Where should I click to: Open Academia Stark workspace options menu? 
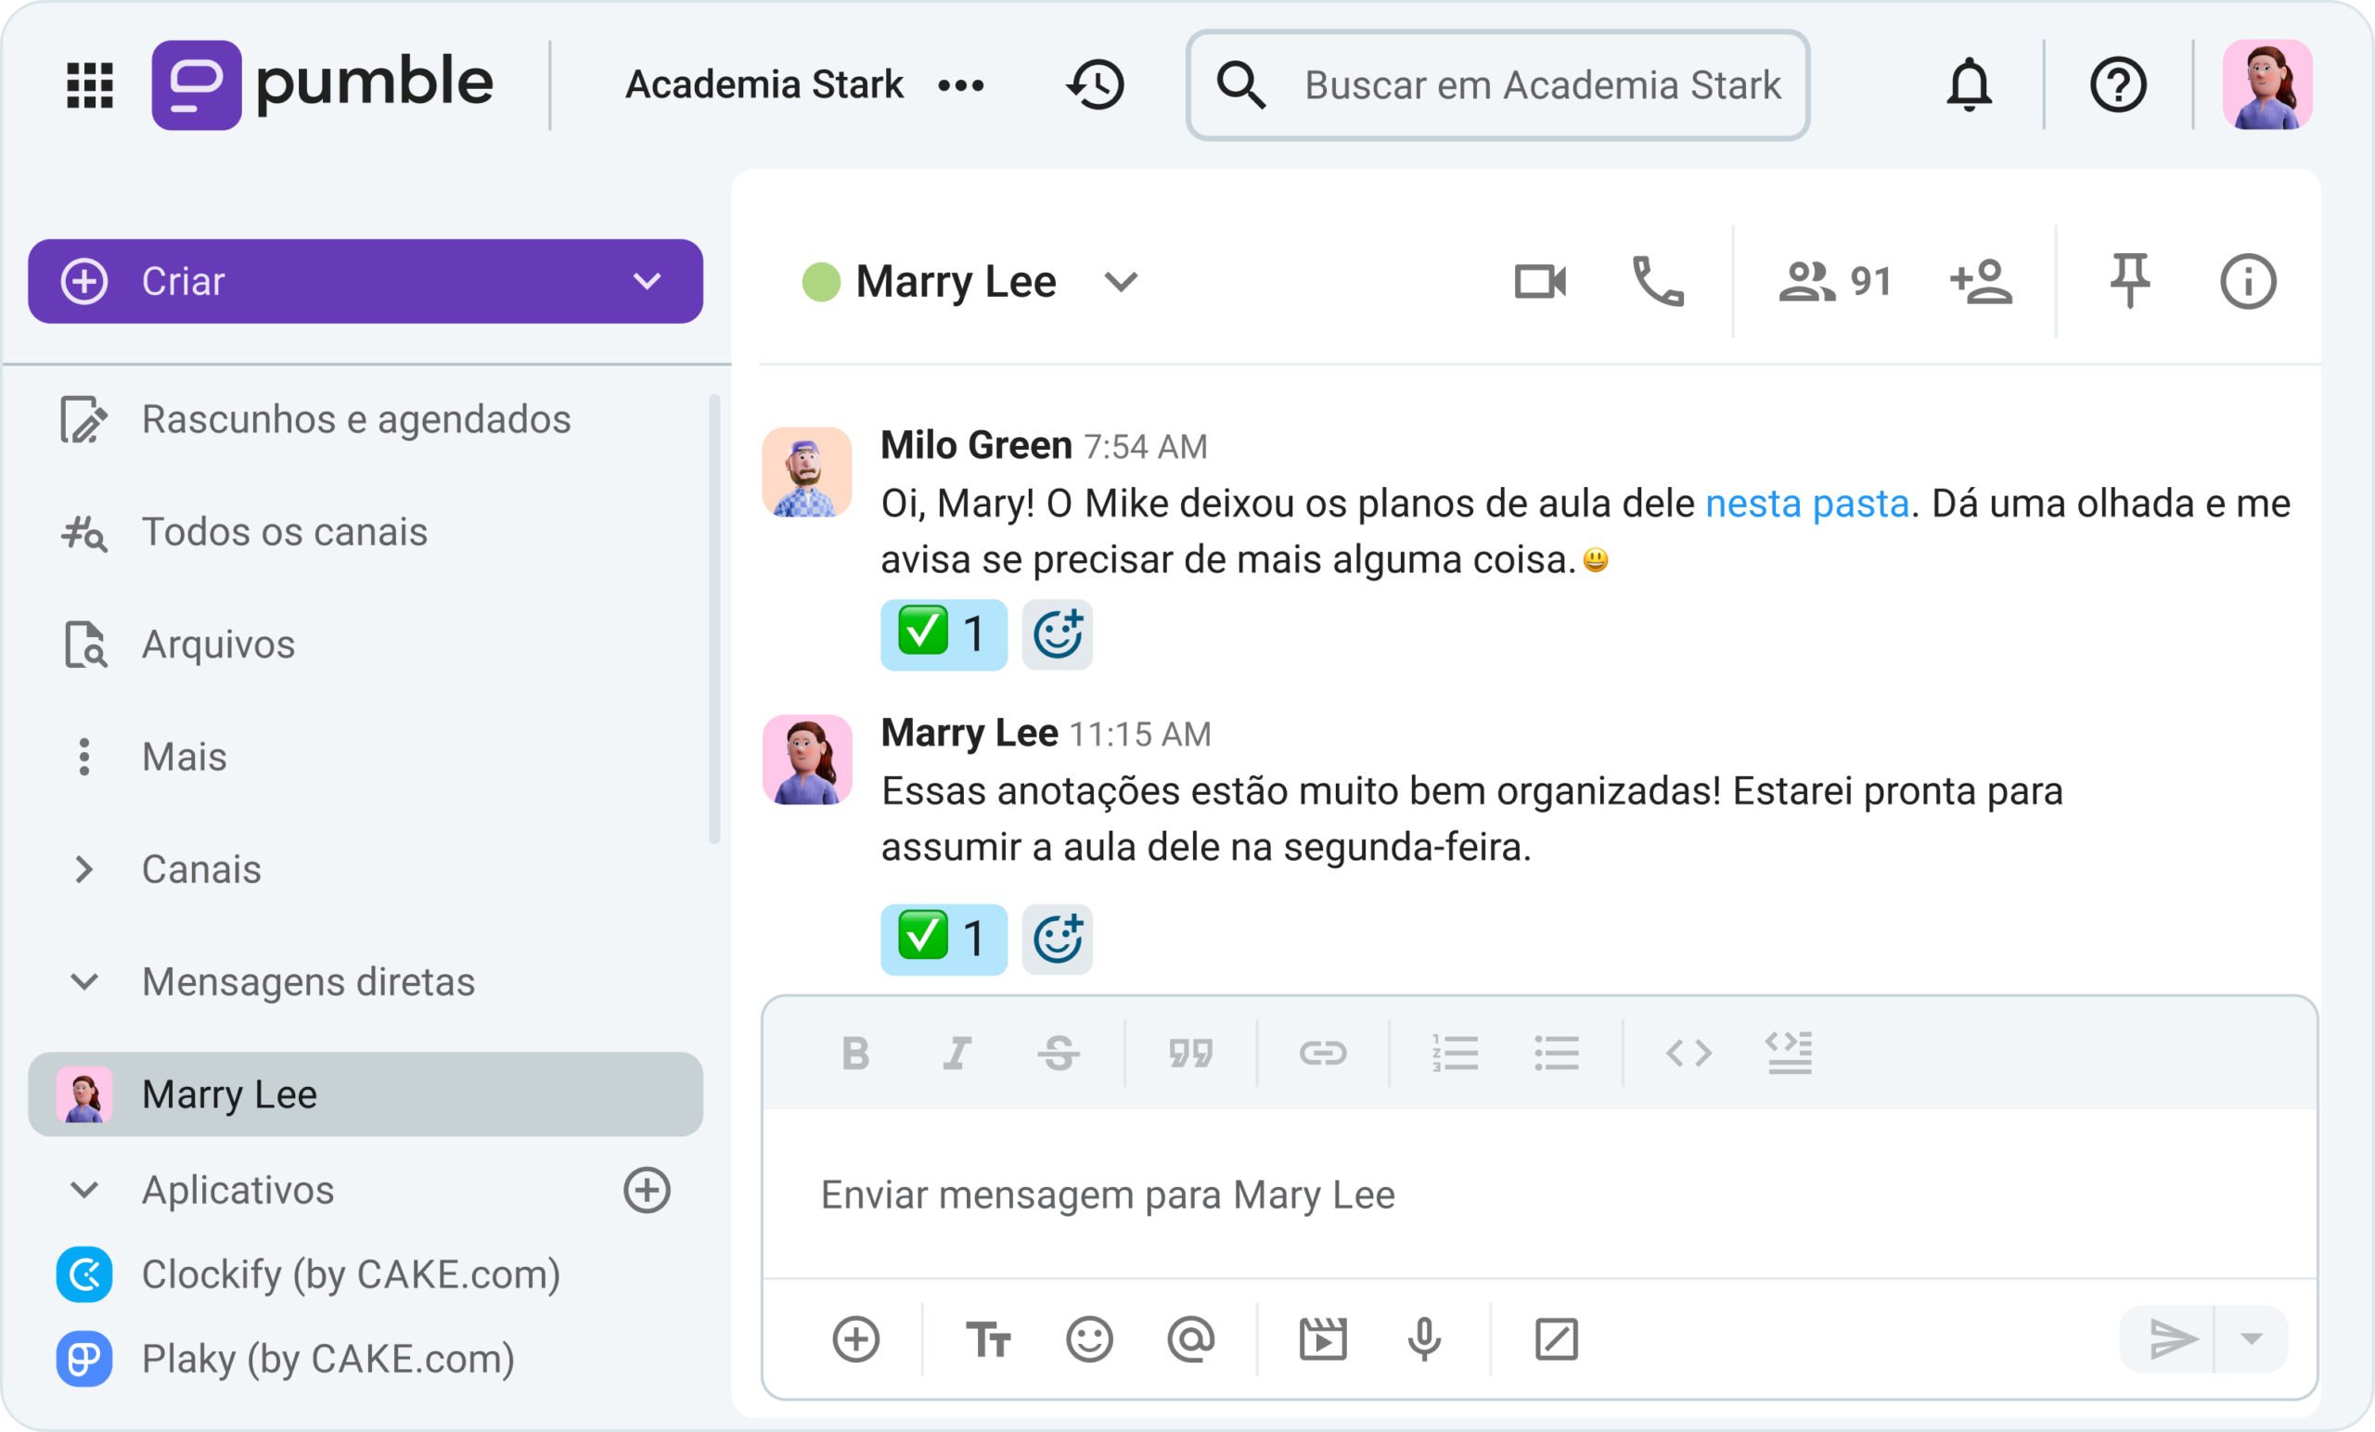[x=961, y=85]
